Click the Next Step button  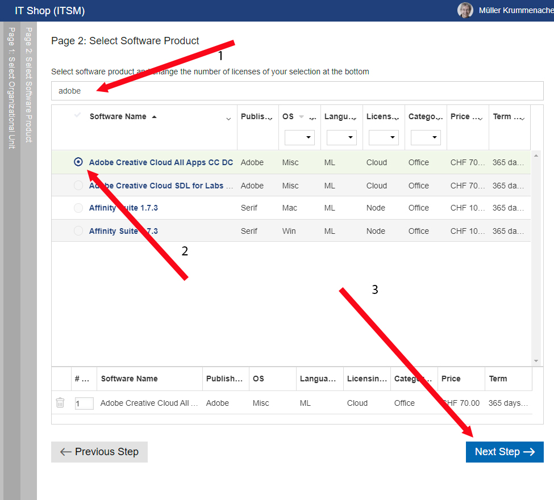[505, 452]
